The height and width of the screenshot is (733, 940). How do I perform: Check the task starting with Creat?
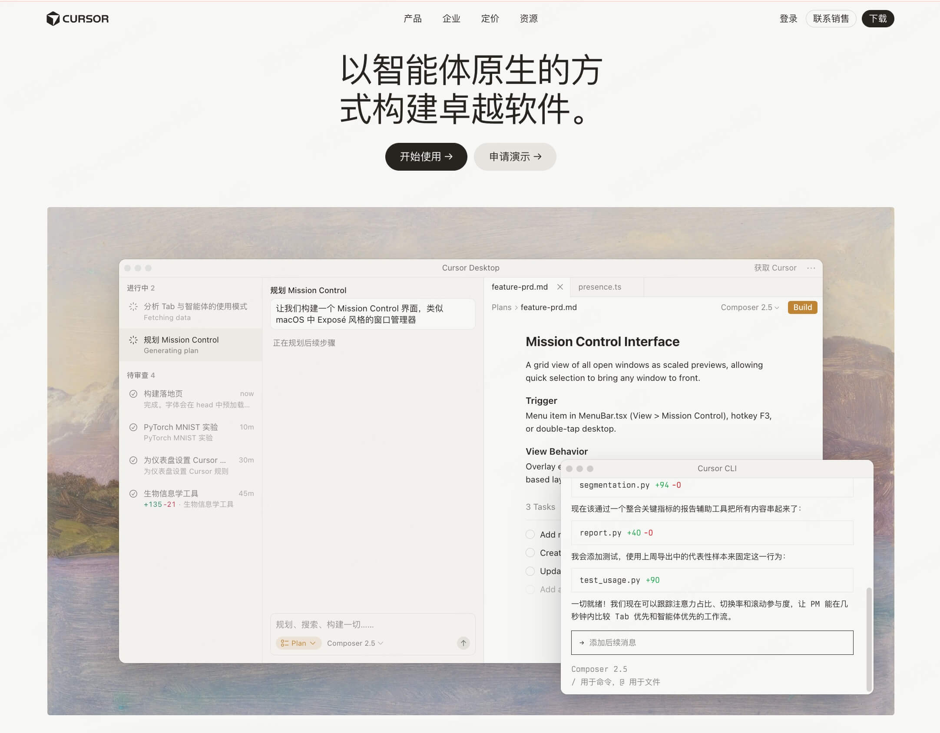530,553
